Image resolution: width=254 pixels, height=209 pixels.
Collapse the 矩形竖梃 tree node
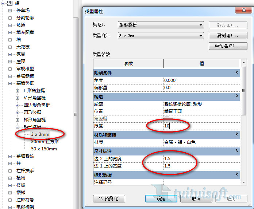pos(18,127)
